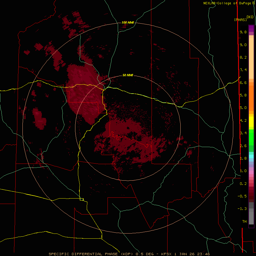Click the 5.0 scale label

243,108
